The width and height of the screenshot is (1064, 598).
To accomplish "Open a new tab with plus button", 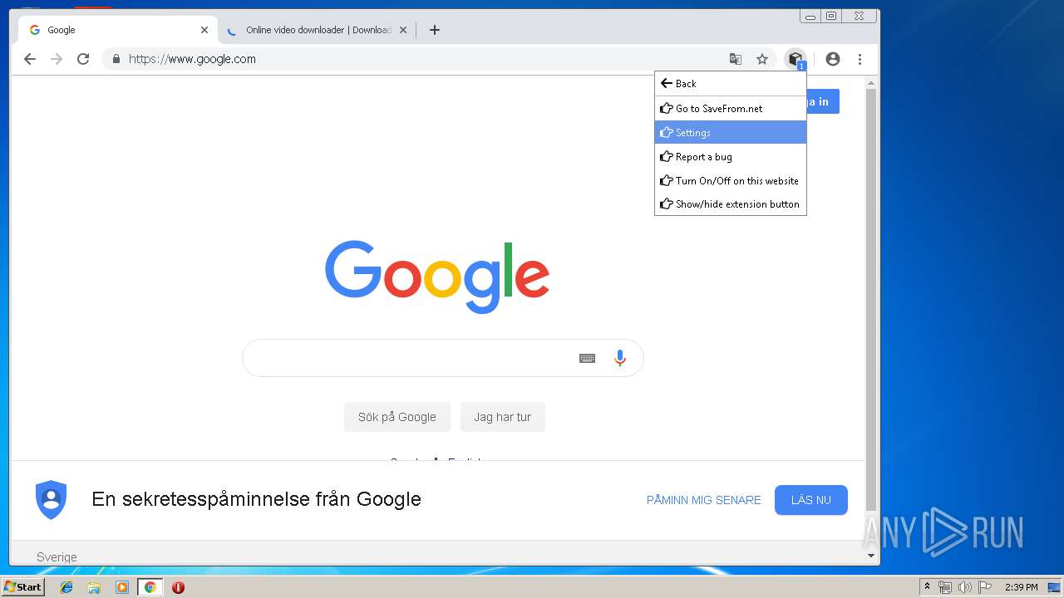I will pos(435,30).
